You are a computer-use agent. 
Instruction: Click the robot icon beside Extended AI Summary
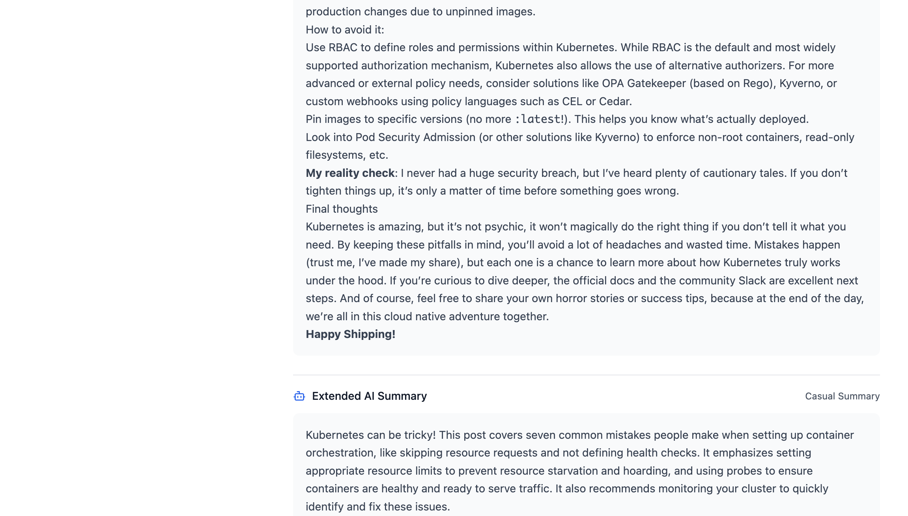point(299,396)
